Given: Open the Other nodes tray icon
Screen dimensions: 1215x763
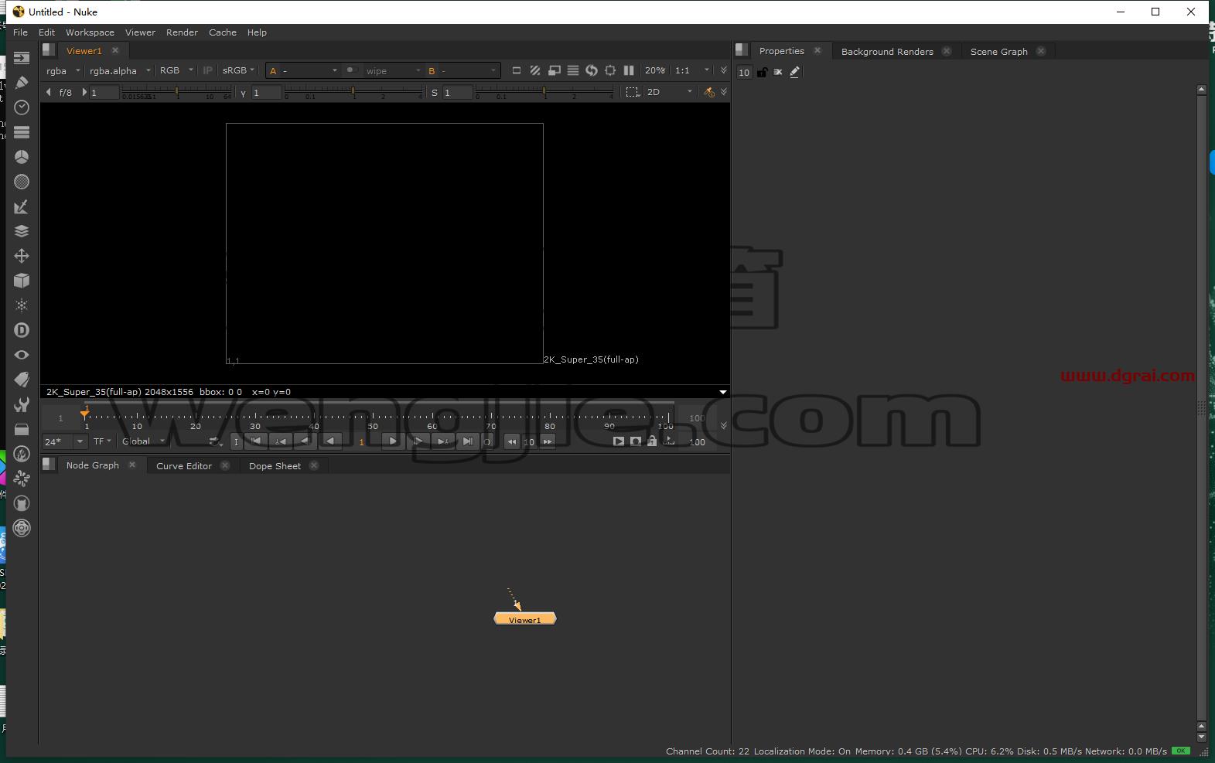Looking at the screenshot, I should click(x=22, y=429).
